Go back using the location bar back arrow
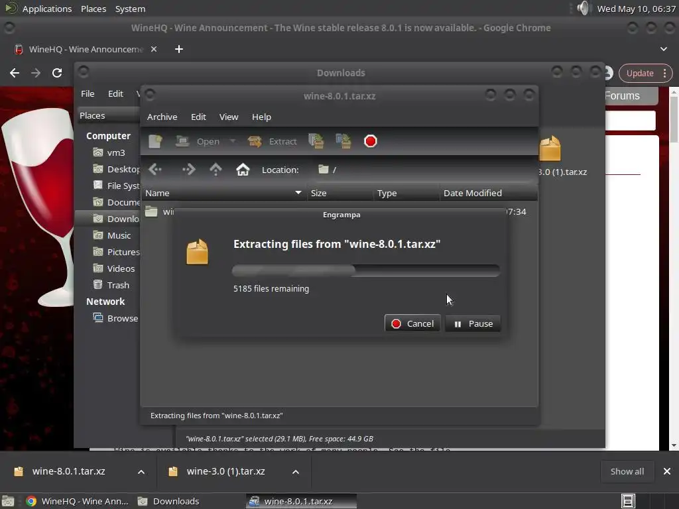The image size is (679, 509). pos(154,170)
